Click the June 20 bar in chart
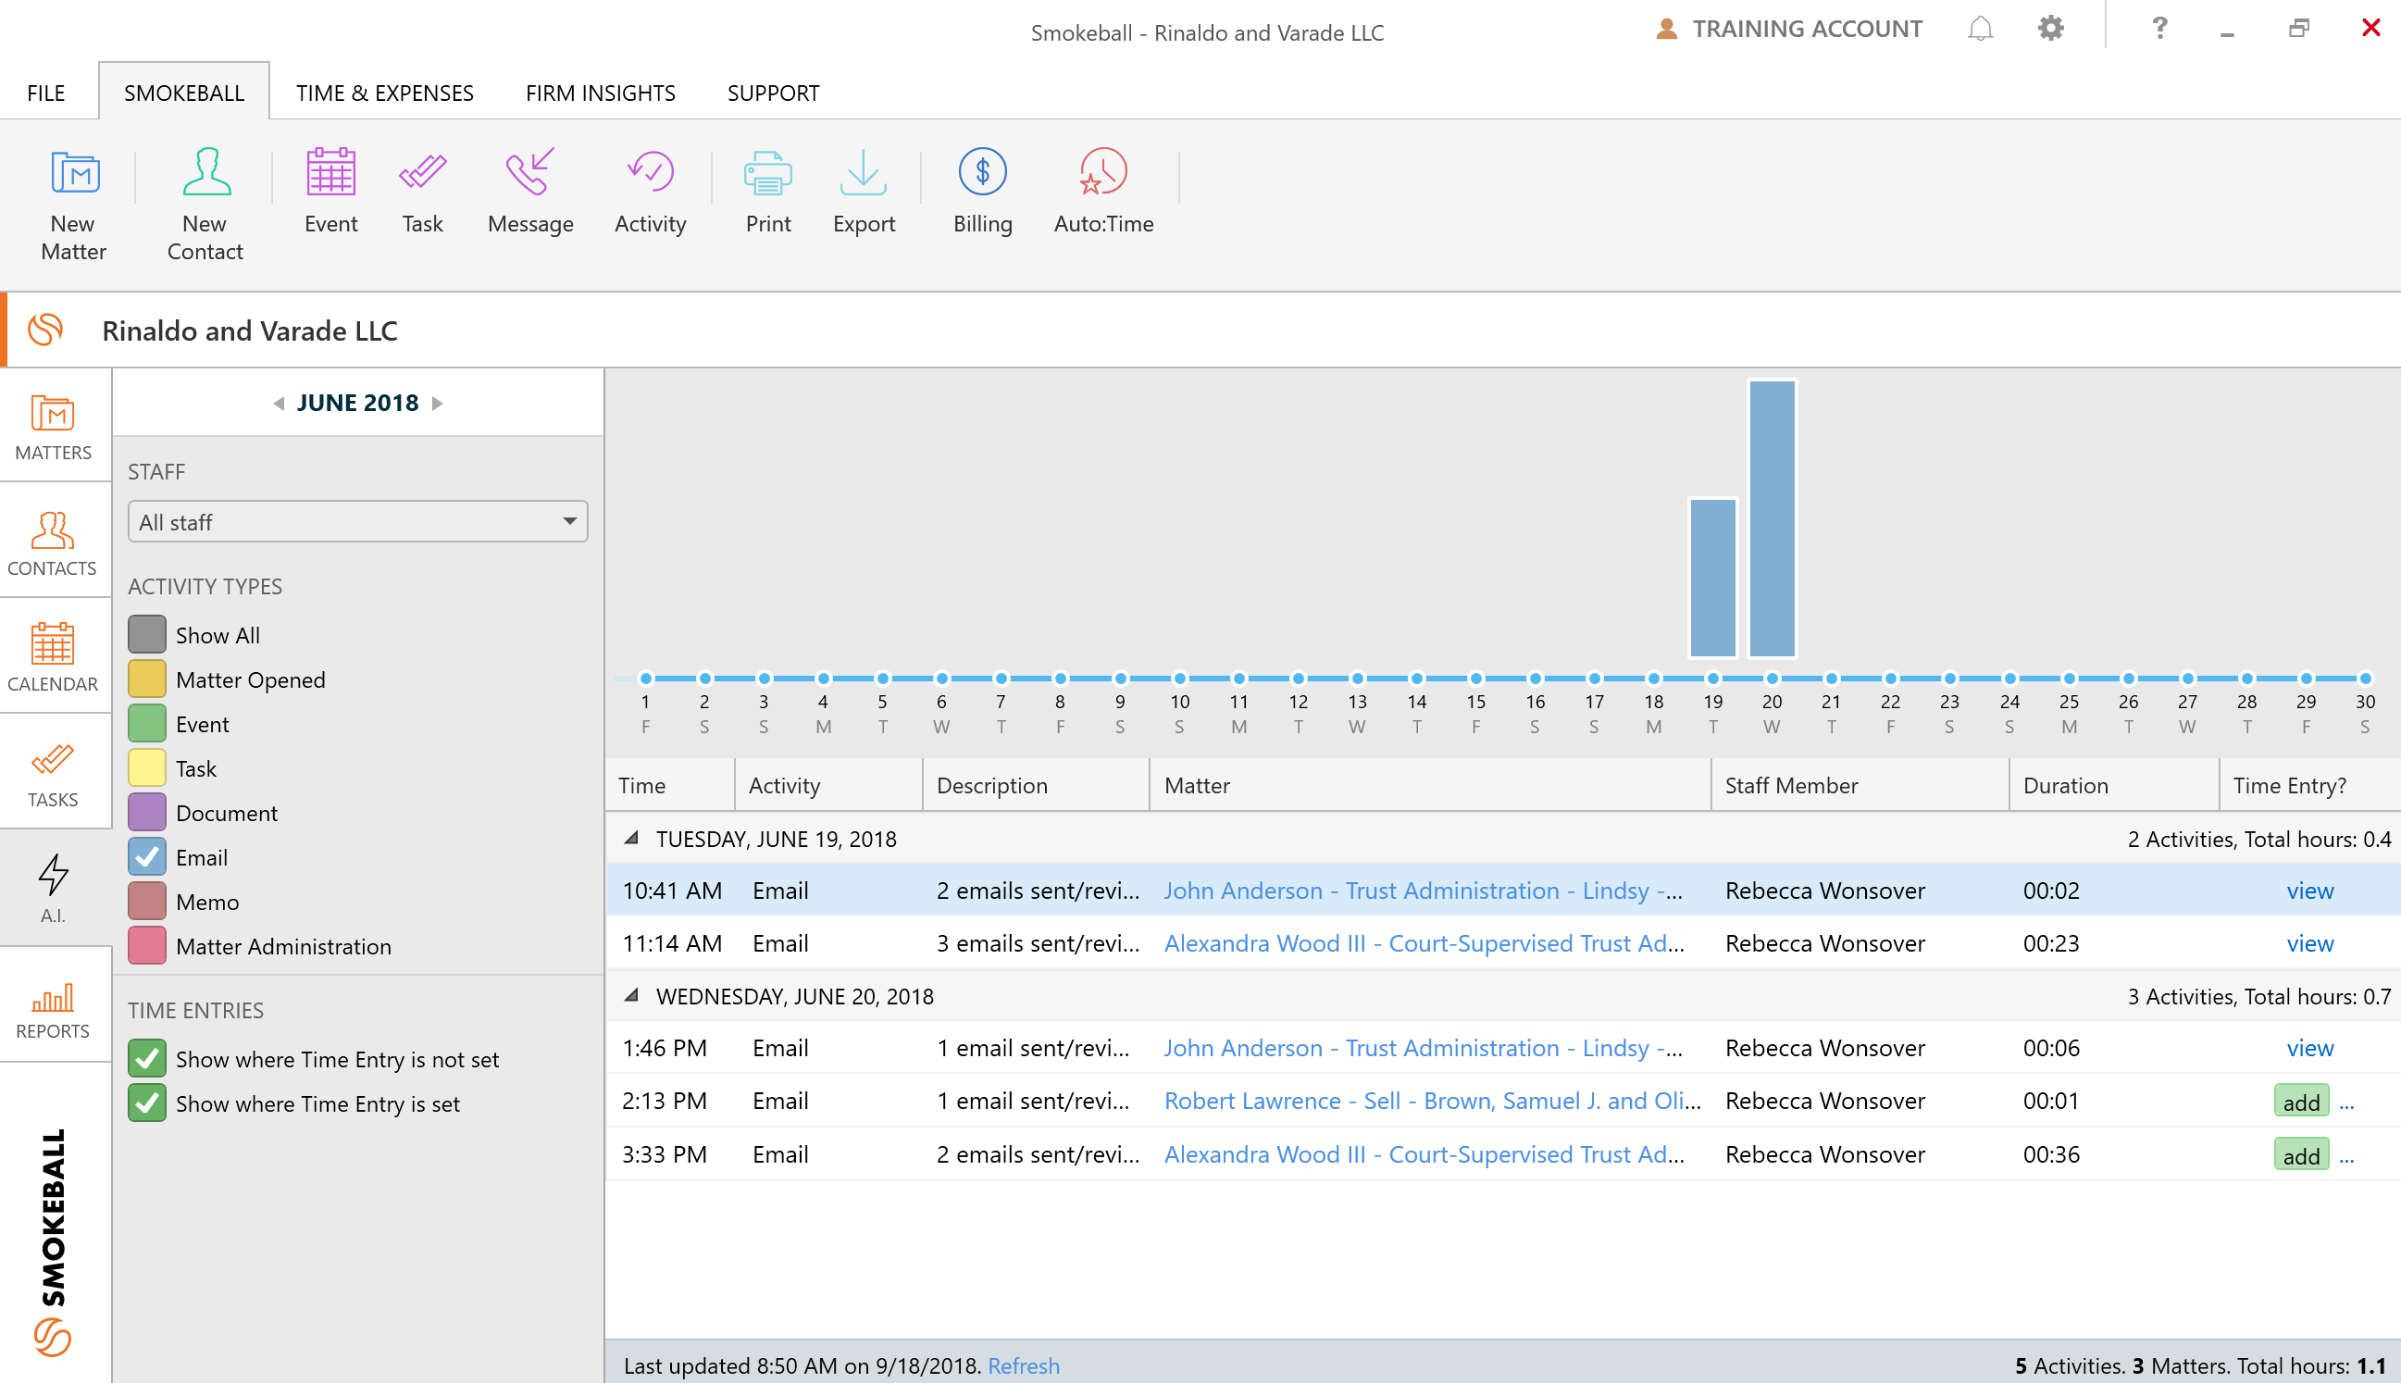Image resolution: width=2401 pixels, height=1383 pixels. (x=1772, y=518)
